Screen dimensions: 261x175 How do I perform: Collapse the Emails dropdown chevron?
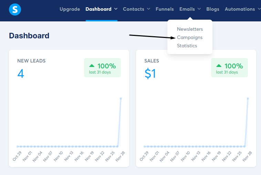199,9
